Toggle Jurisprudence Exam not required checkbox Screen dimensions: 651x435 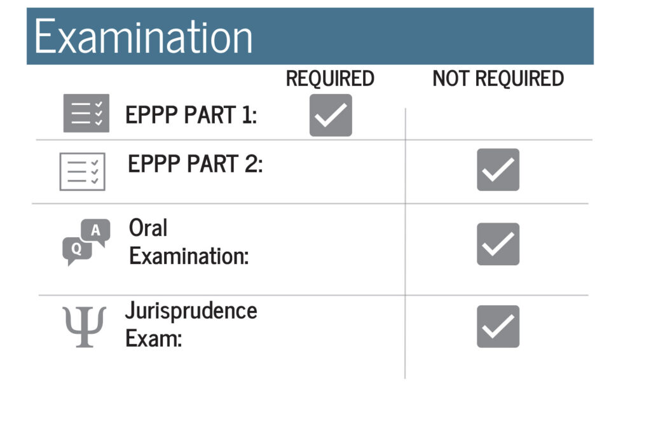(x=498, y=326)
